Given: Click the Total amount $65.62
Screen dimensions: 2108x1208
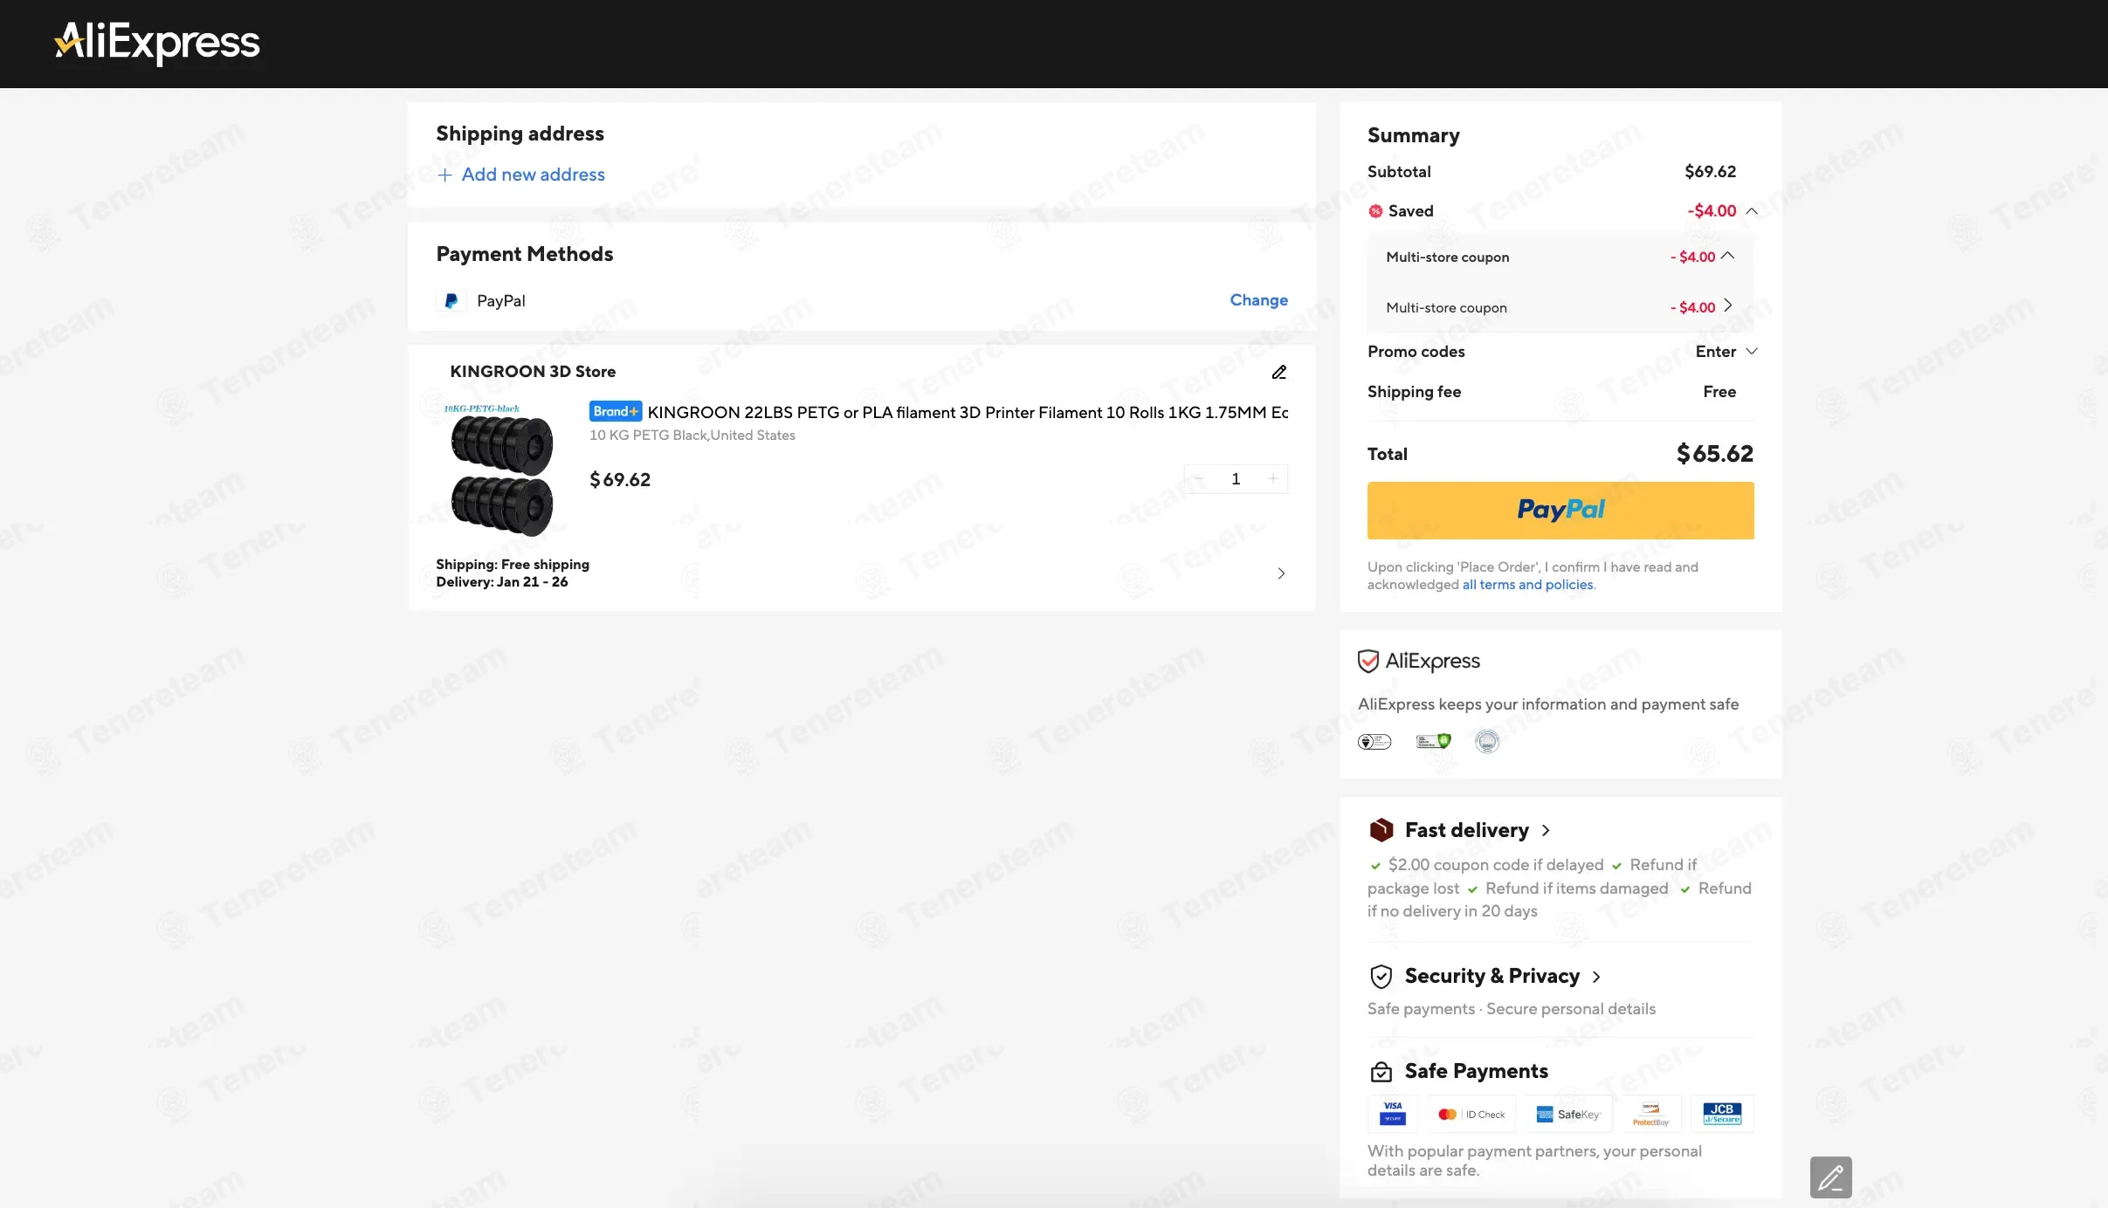Looking at the screenshot, I should [x=1714, y=454].
